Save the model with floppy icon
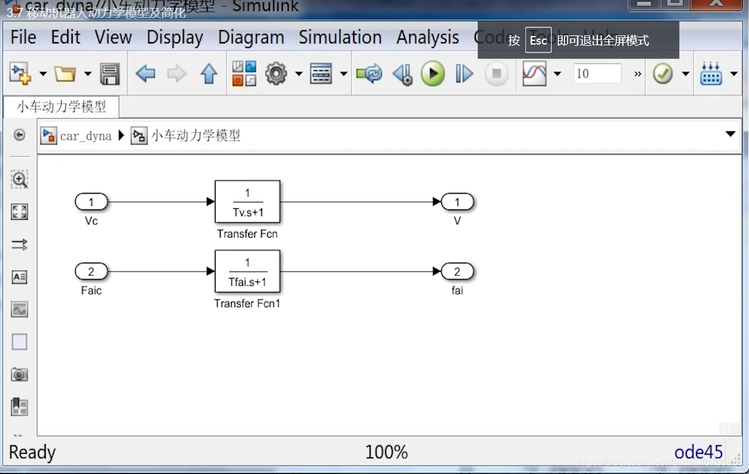This screenshot has width=749, height=474. (110, 74)
